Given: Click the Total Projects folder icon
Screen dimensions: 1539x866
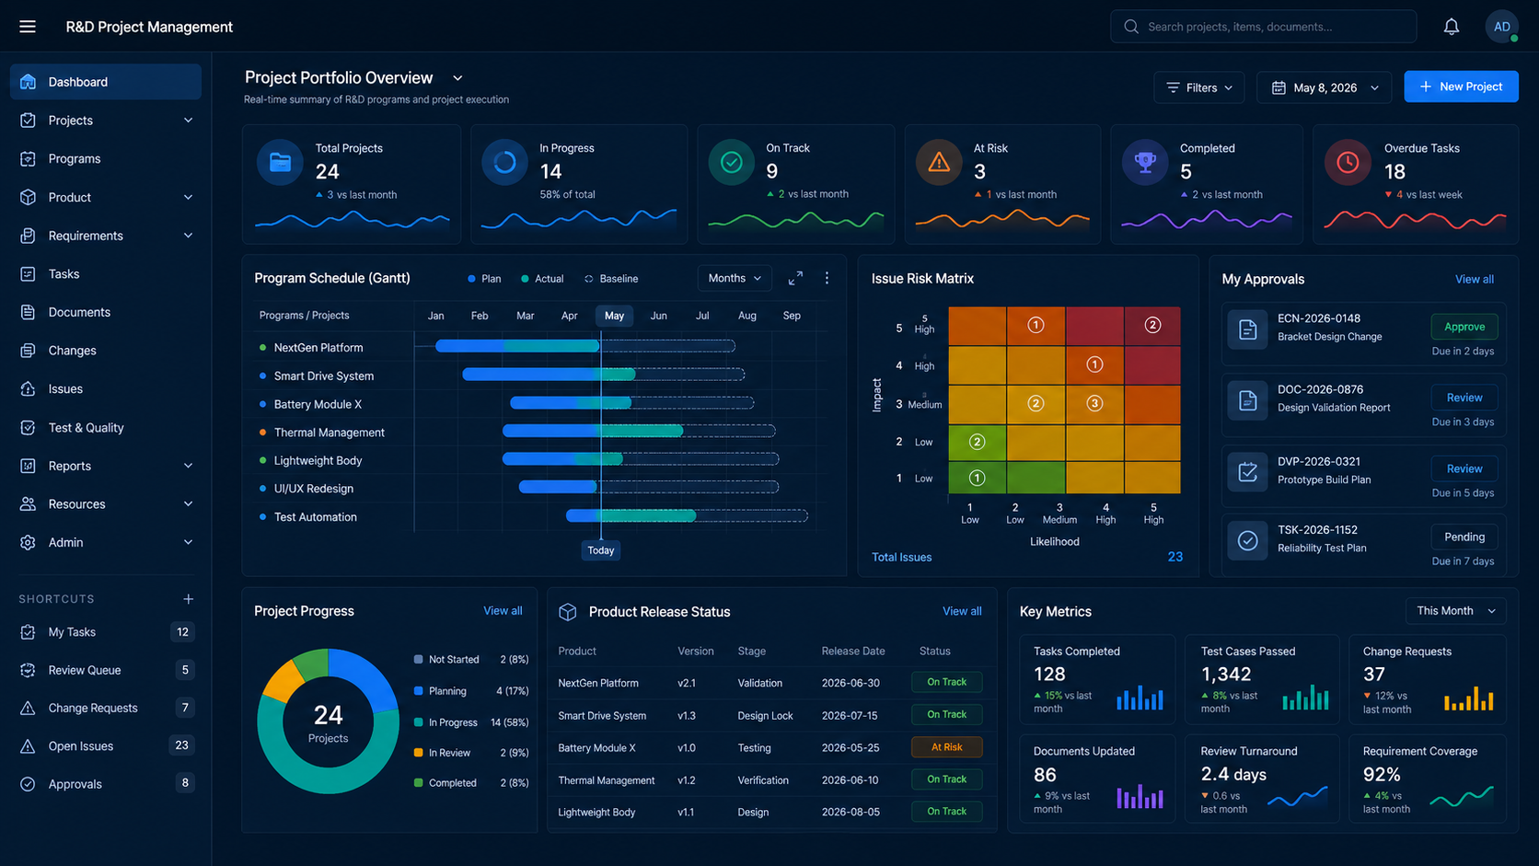Looking at the screenshot, I should tap(280, 163).
